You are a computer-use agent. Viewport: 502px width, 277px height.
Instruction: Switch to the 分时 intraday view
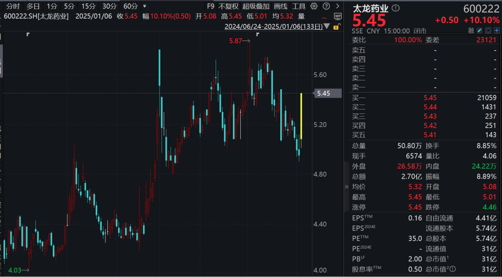[13, 6]
